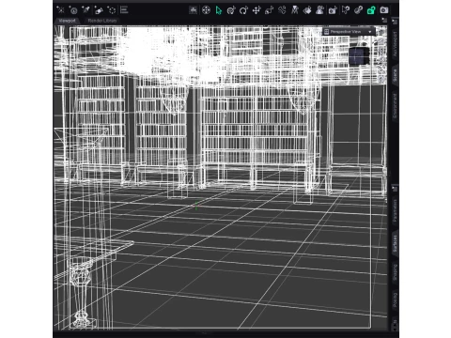Open the Parameters side tab
This screenshot has width=451, height=338.
(x=395, y=211)
